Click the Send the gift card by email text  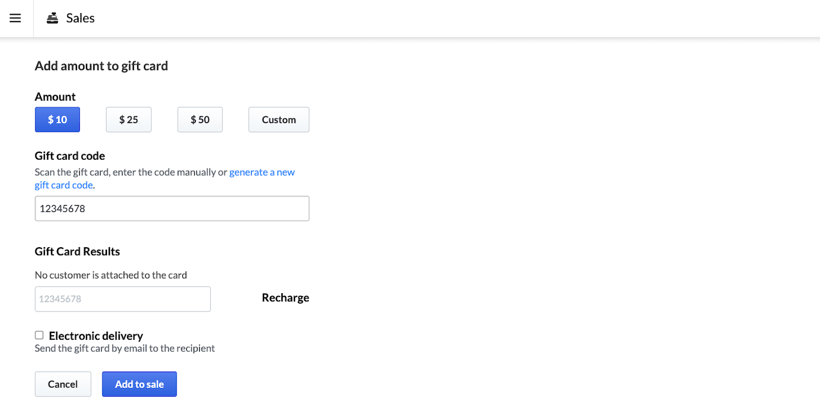[125, 348]
